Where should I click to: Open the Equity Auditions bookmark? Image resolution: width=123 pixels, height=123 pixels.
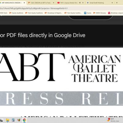(x=16, y=13)
